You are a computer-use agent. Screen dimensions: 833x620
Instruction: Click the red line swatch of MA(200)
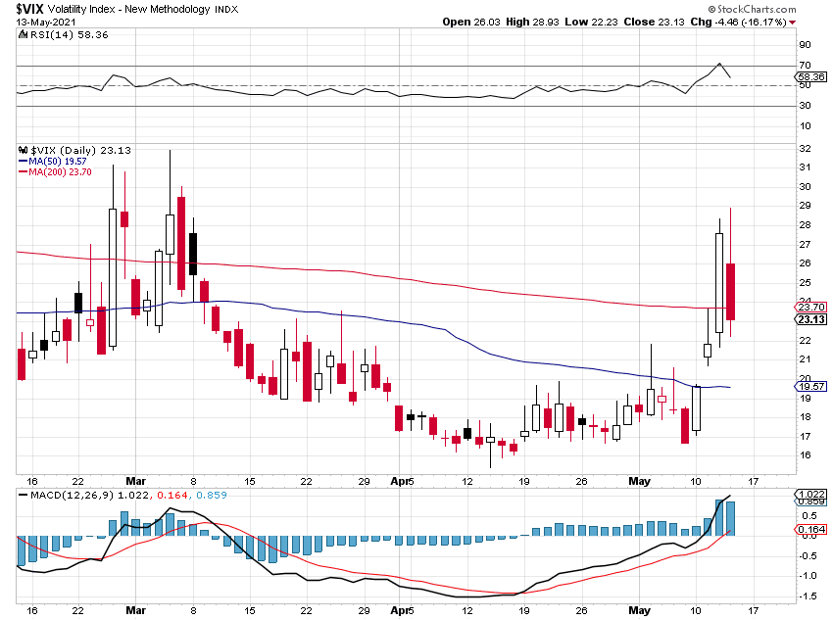click(x=23, y=172)
